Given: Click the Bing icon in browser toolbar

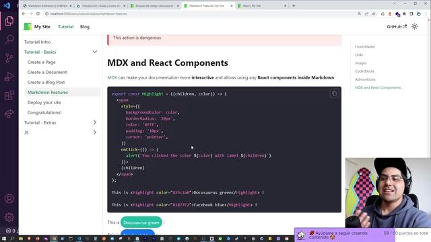Looking at the screenshot, I should coord(419,13).
